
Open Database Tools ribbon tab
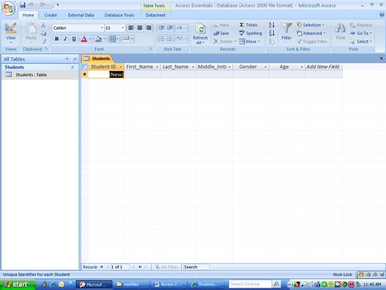coord(119,15)
